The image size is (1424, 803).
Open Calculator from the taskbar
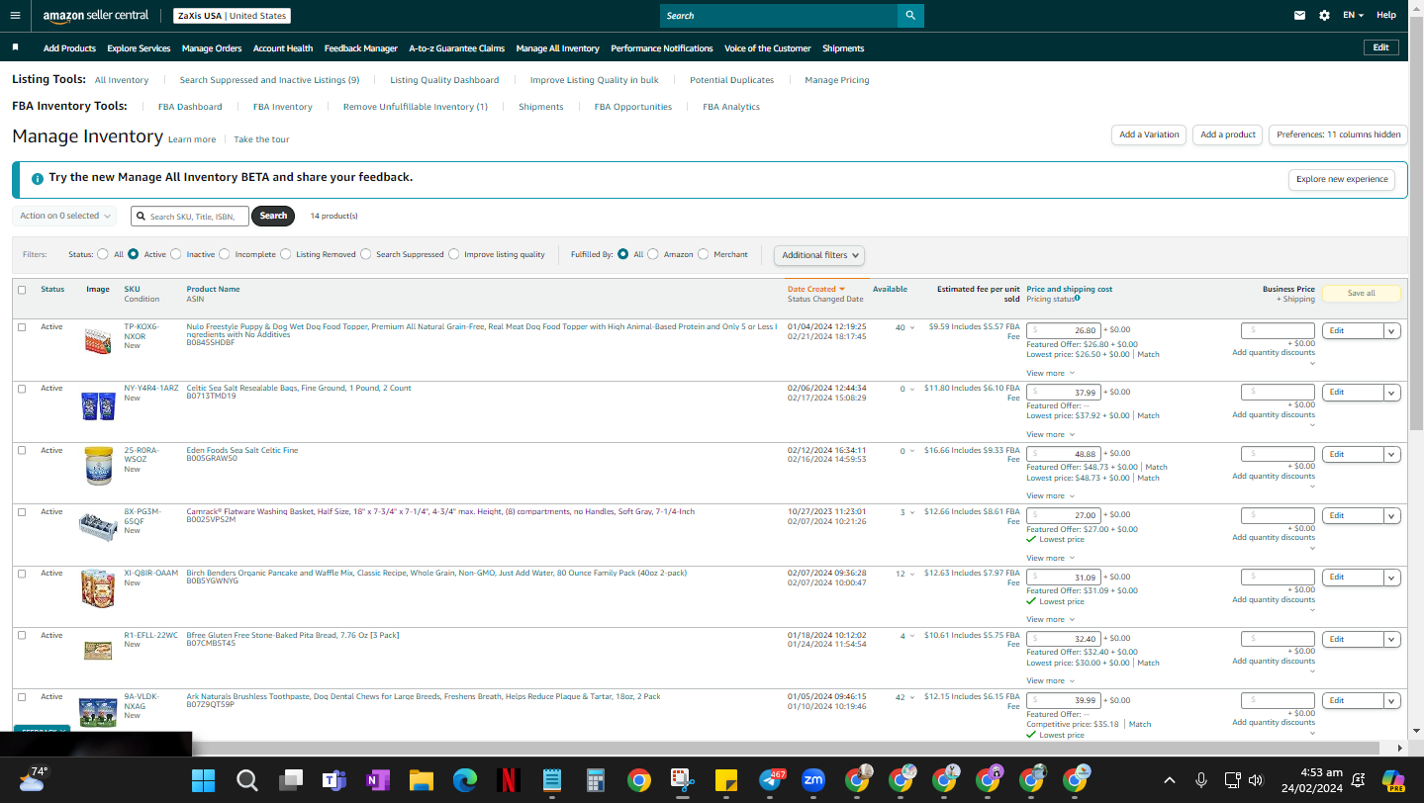tap(596, 780)
